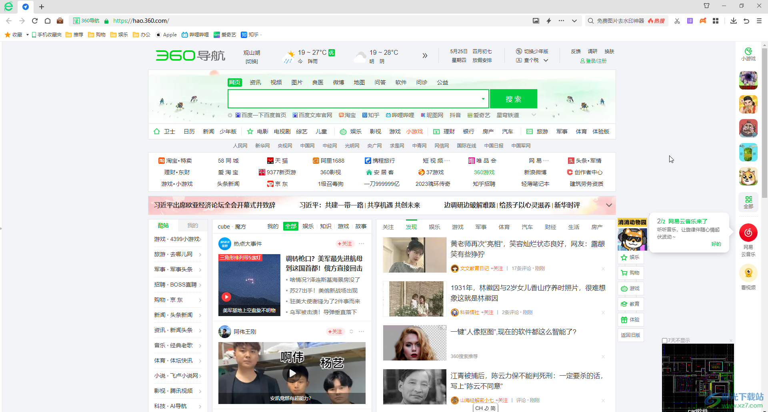Image resolution: width=768 pixels, height=412 pixels.
Task: Open the 京东 site link
Action: pyautogui.click(x=278, y=184)
